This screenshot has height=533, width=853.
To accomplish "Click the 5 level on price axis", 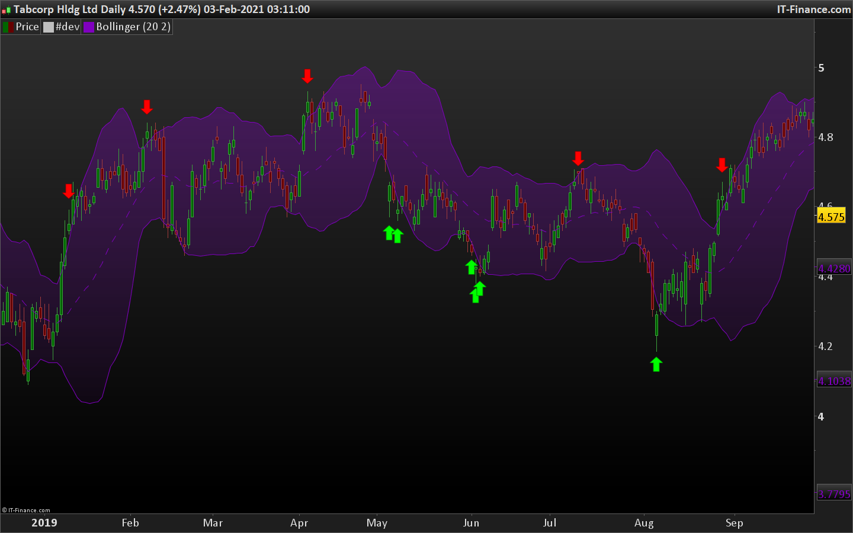I will point(821,68).
